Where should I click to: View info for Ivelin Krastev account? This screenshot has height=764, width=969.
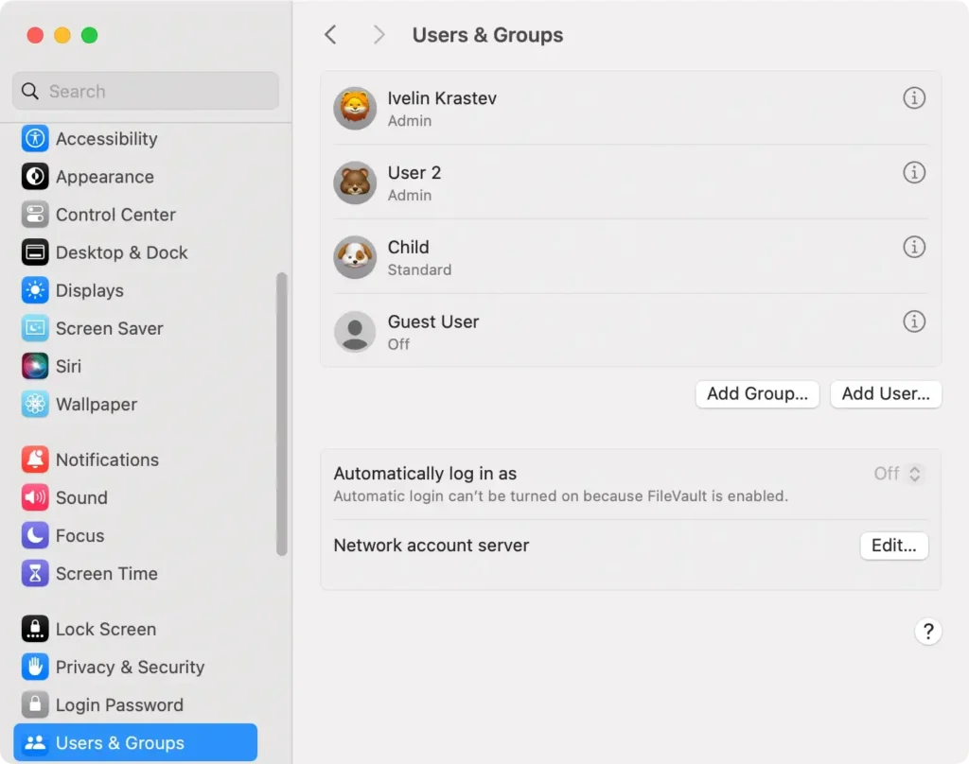pos(914,97)
